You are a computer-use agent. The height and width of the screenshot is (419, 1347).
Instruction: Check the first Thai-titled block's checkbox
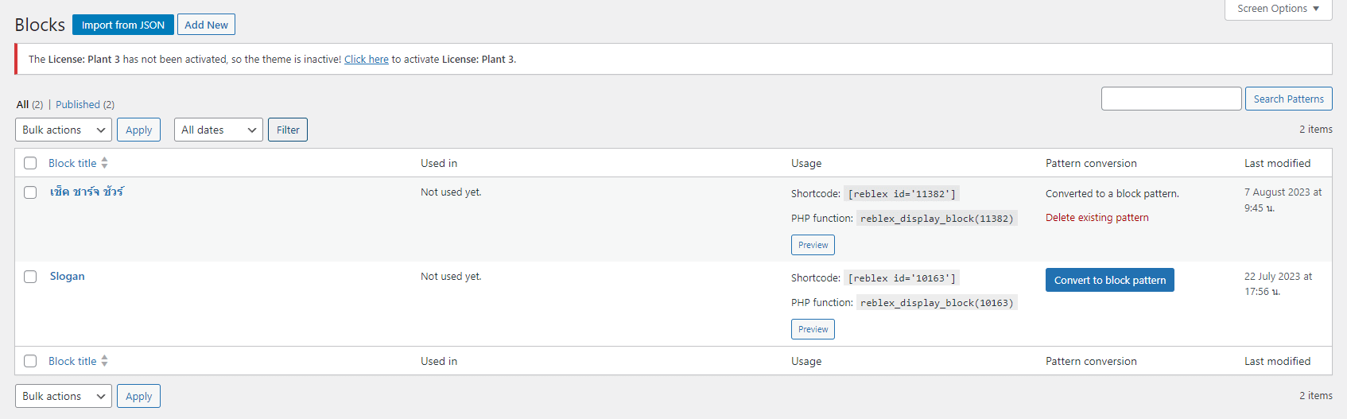point(30,192)
